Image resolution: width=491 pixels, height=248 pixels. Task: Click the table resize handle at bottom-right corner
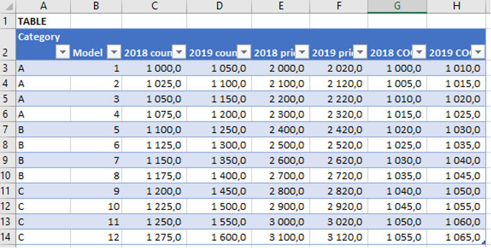tap(484, 242)
